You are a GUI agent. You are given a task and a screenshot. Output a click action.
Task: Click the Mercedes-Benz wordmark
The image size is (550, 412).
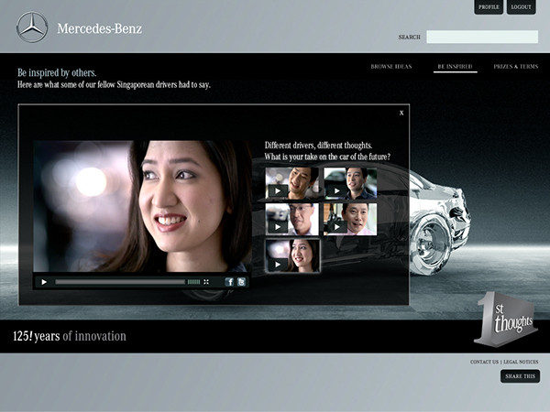(100, 28)
